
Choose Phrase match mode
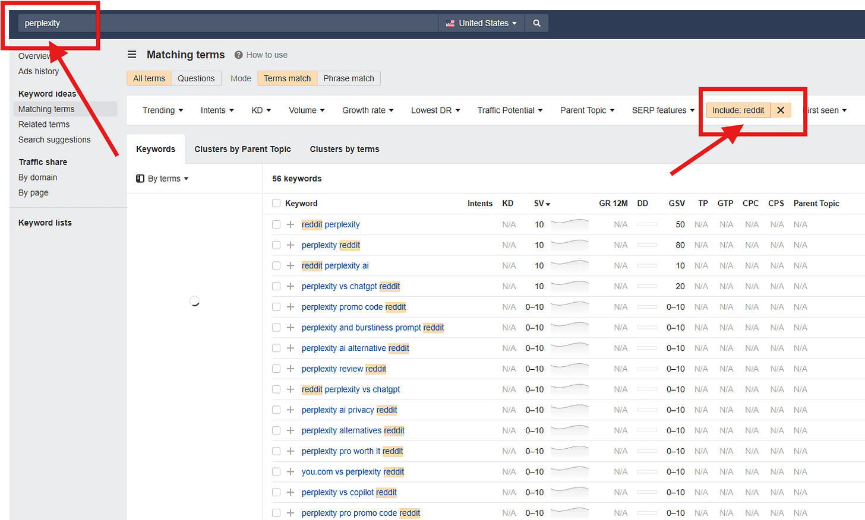point(349,78)
